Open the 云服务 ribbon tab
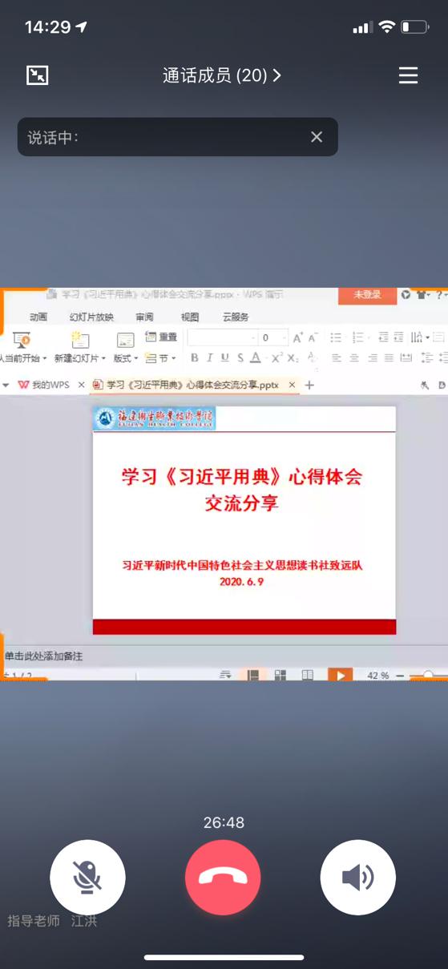Image resolution: width=448 pixels, height=969 pixels. tap(236, 317)
